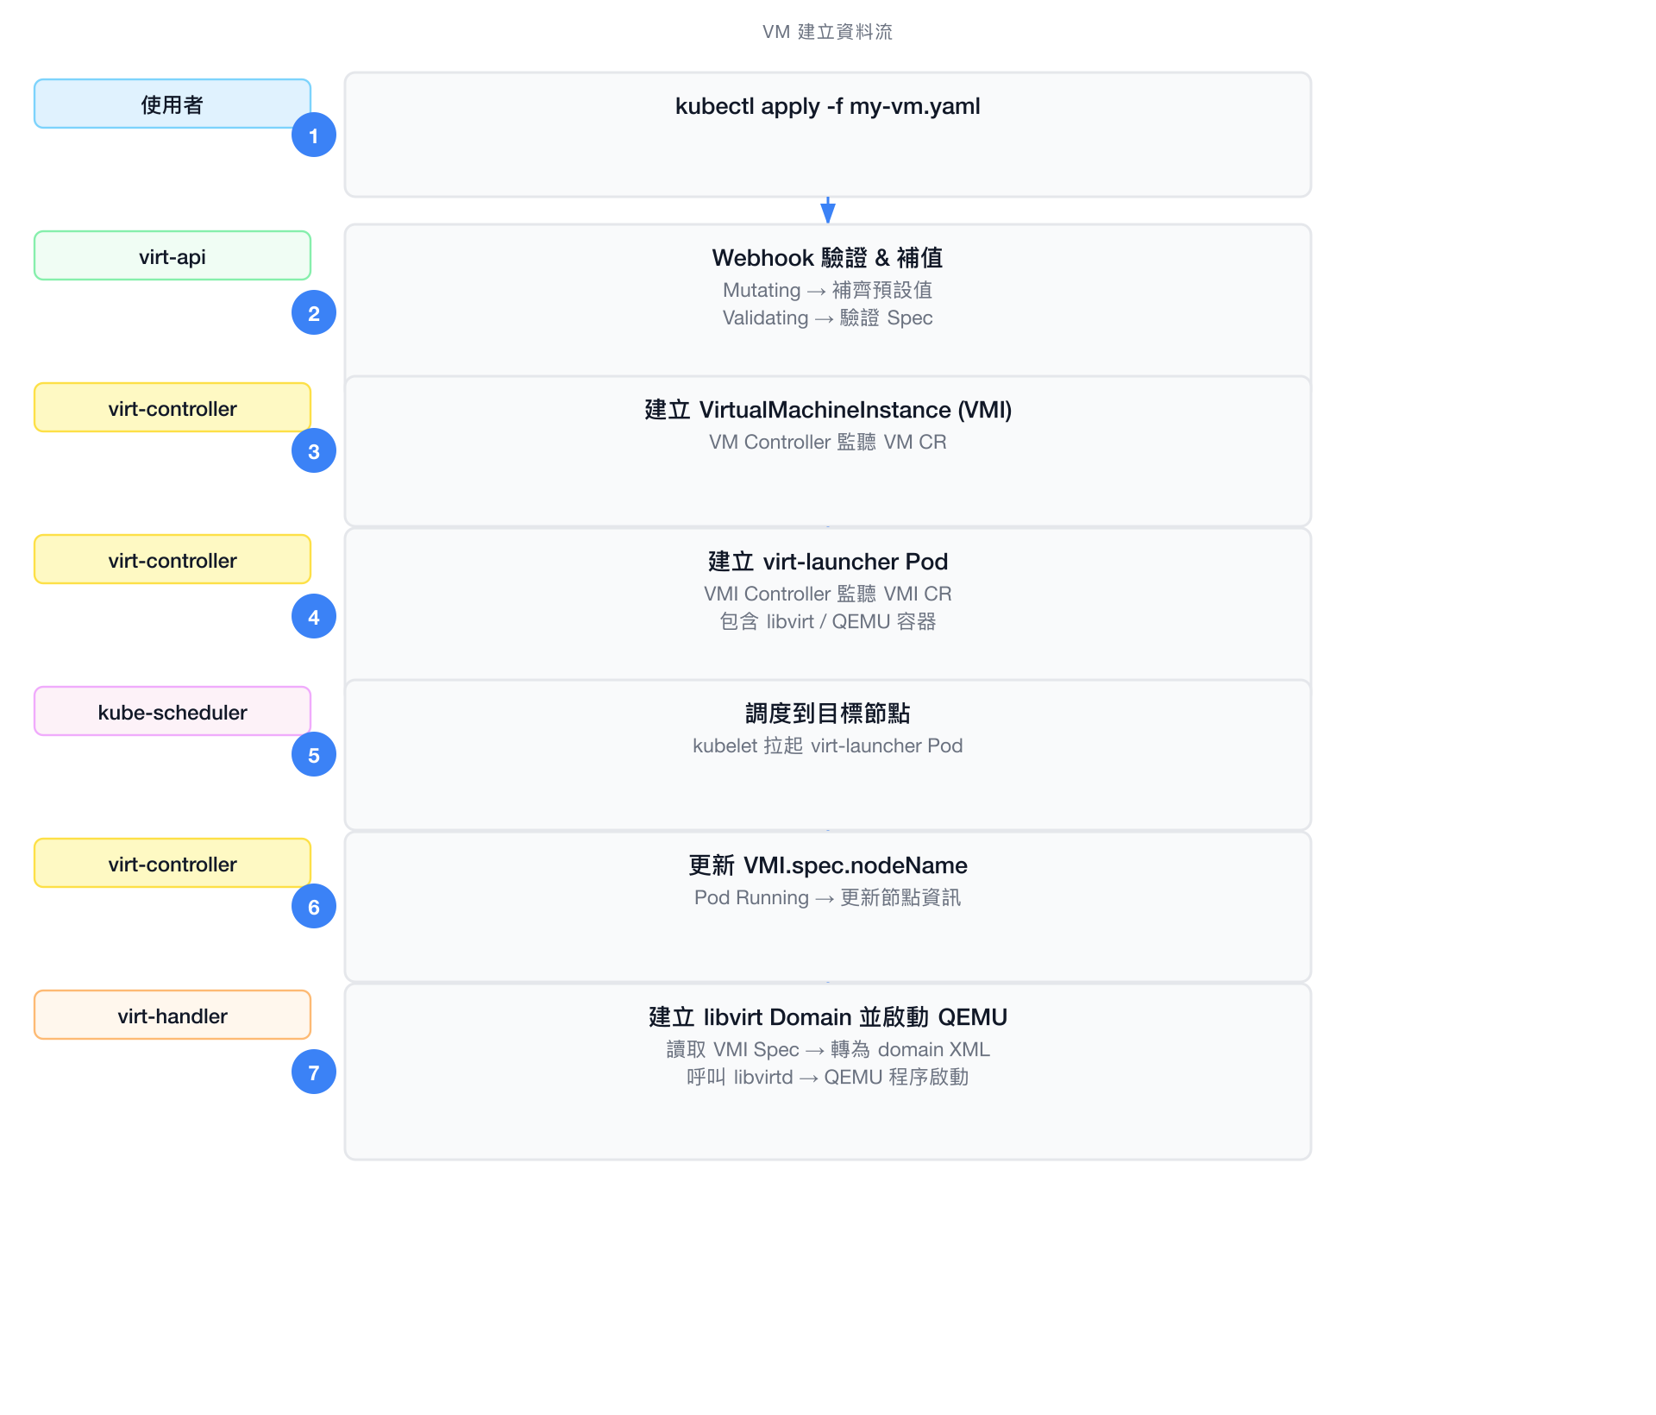Image resolution: width=1656 pixels, height=1415 pixels.
Task: Click virt-controller box beside the VMI.spec.nodeName step
Action: coord(172,864)
